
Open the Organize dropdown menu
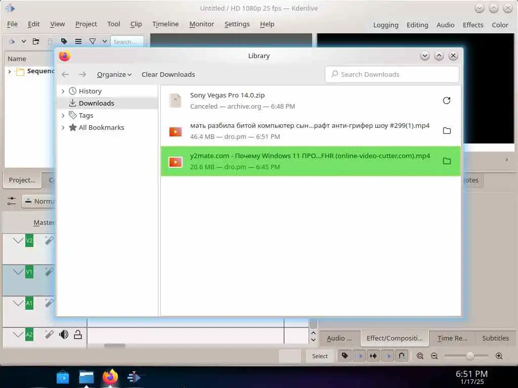(x=114, y=75)
